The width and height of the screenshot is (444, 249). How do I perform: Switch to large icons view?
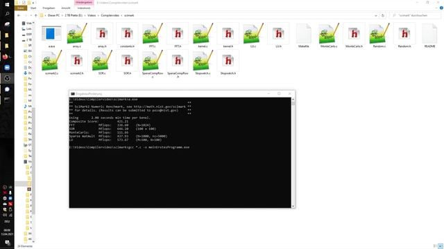[x=441, y=246]
